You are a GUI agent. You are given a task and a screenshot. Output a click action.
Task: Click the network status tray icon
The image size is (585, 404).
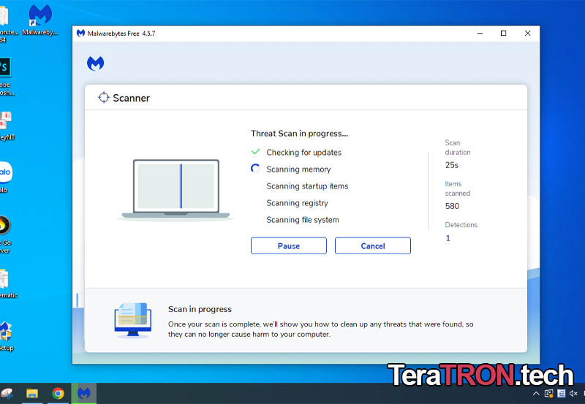(x=548, y=393)
